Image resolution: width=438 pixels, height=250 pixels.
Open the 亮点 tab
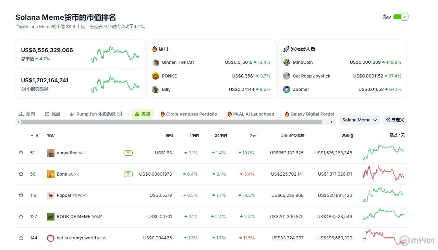(52, 114)
